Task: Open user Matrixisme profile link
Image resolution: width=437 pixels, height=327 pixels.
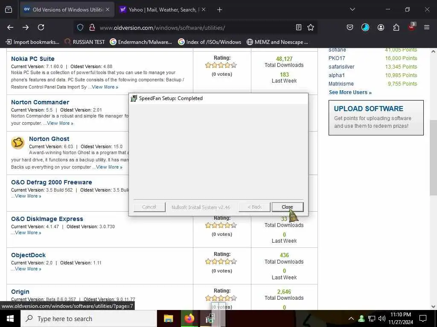Action: point(341,84)
